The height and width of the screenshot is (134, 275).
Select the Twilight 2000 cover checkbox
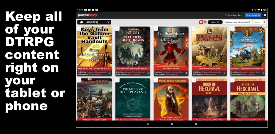[x=79, y=80]
